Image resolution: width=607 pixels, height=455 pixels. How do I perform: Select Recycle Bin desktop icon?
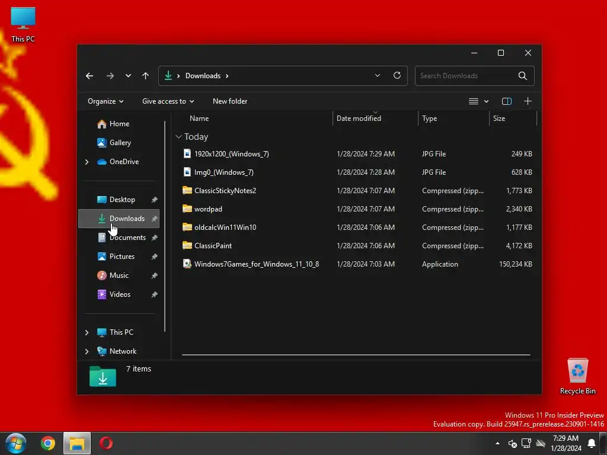(577, 376)
